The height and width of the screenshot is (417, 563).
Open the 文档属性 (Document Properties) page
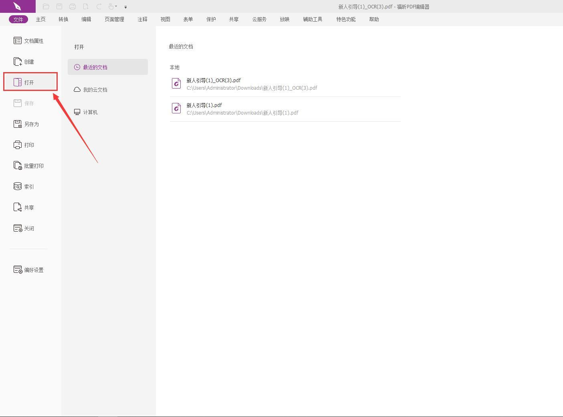pos(29,41)
